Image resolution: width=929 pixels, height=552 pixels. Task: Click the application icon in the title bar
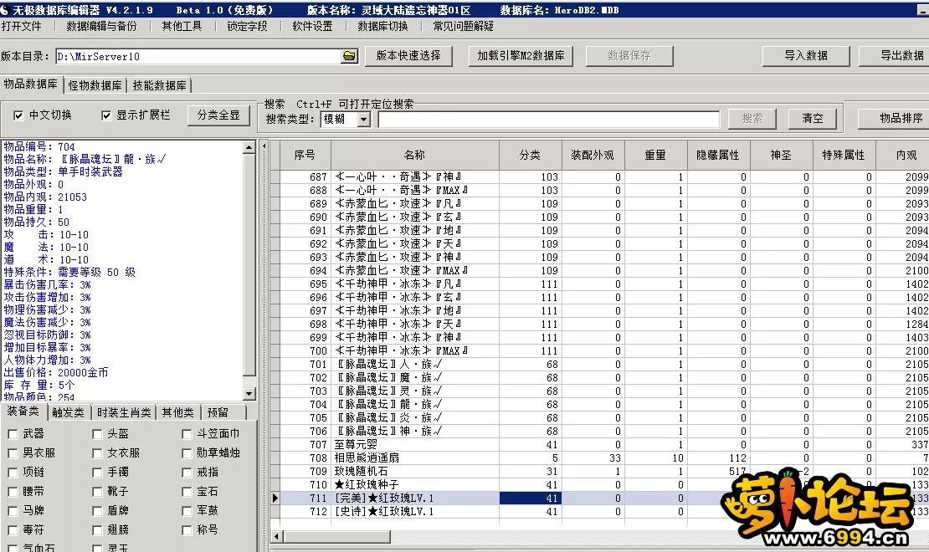[x=5, y=9]
